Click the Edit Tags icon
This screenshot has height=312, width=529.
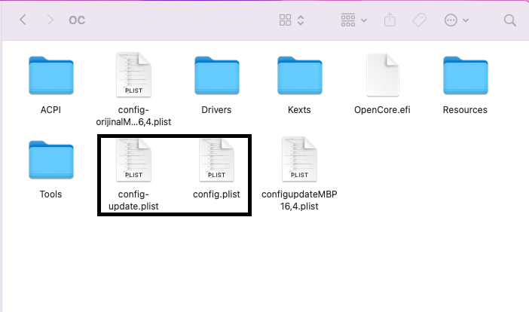pos(419,20)
